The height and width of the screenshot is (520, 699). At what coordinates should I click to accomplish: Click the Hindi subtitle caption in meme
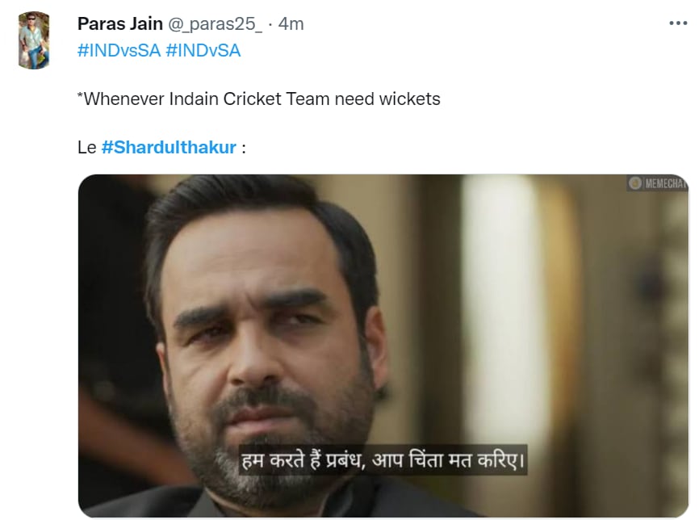[x=383, y=459]
